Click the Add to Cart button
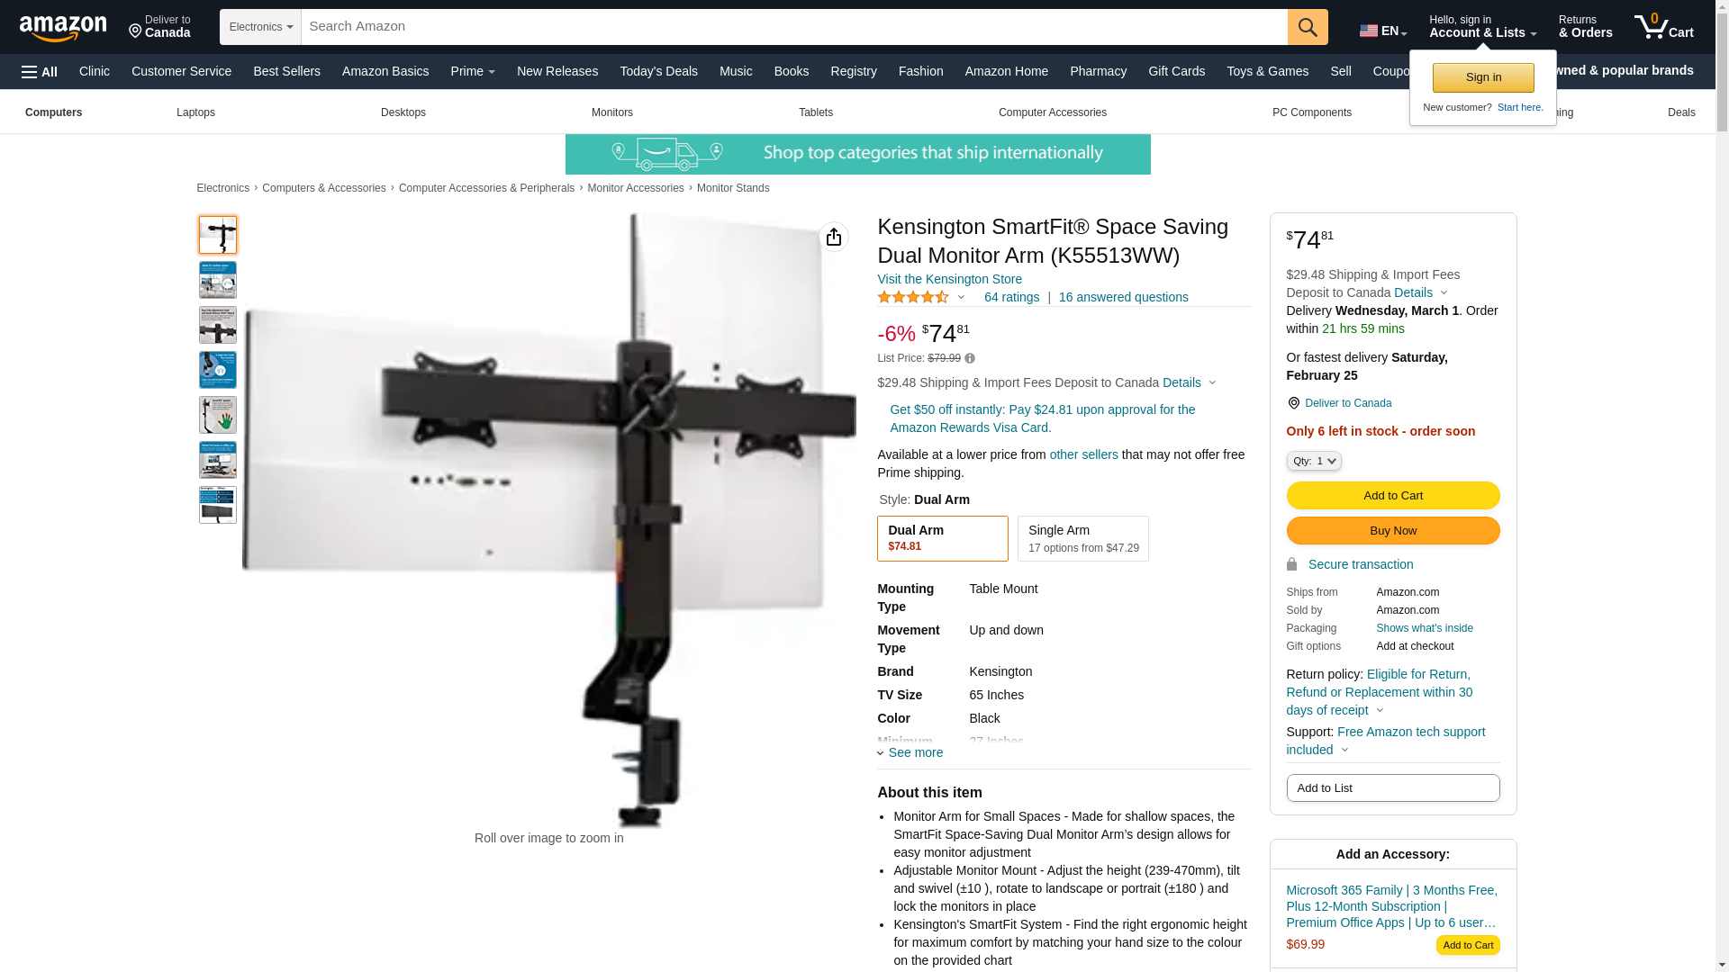This screenshot has height=972, width=1729. tap(1393, 495)
